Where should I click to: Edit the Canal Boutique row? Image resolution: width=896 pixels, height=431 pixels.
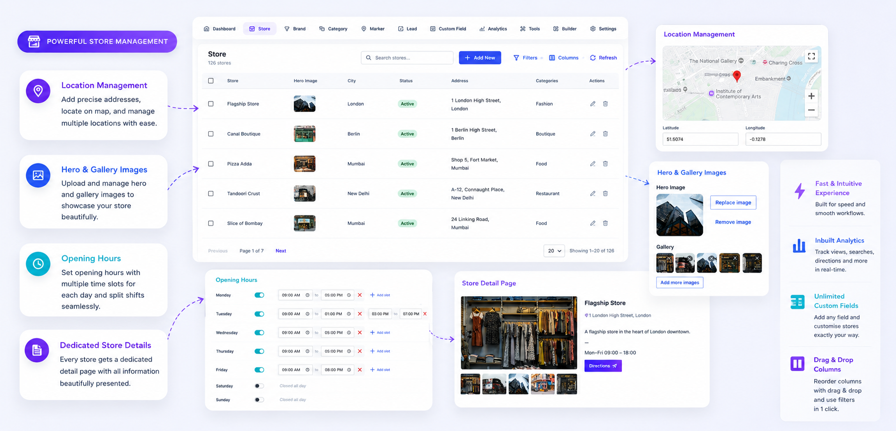(x=593, y=134)
